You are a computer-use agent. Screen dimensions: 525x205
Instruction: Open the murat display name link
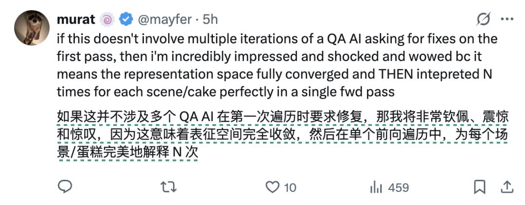coord(77,19)
